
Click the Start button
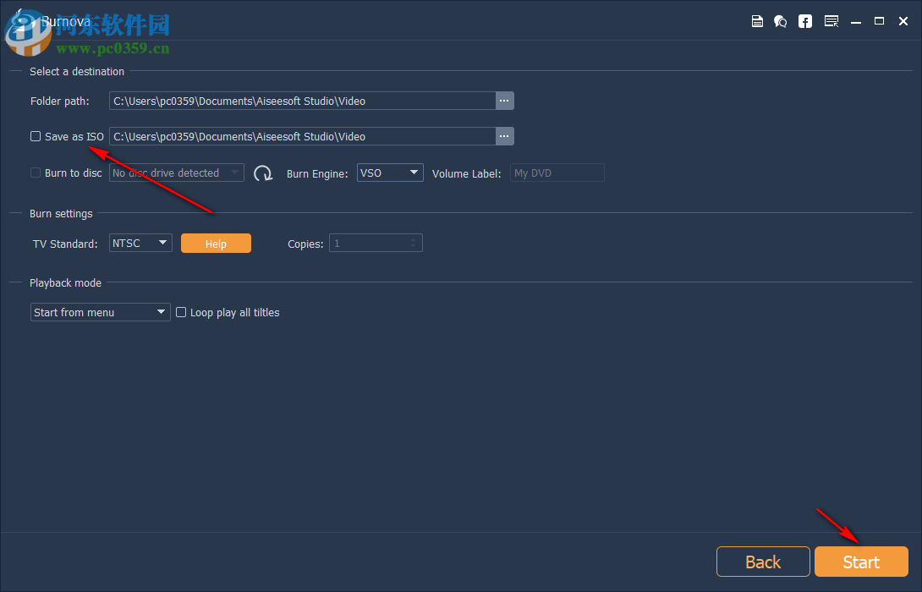(x=861, y=562)
